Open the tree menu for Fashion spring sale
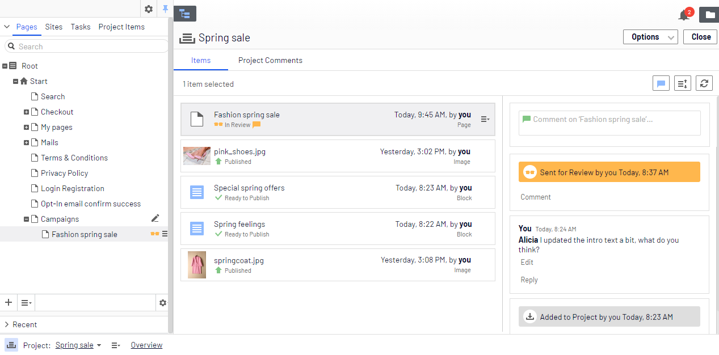719x355 pixels. coord(165,234)
